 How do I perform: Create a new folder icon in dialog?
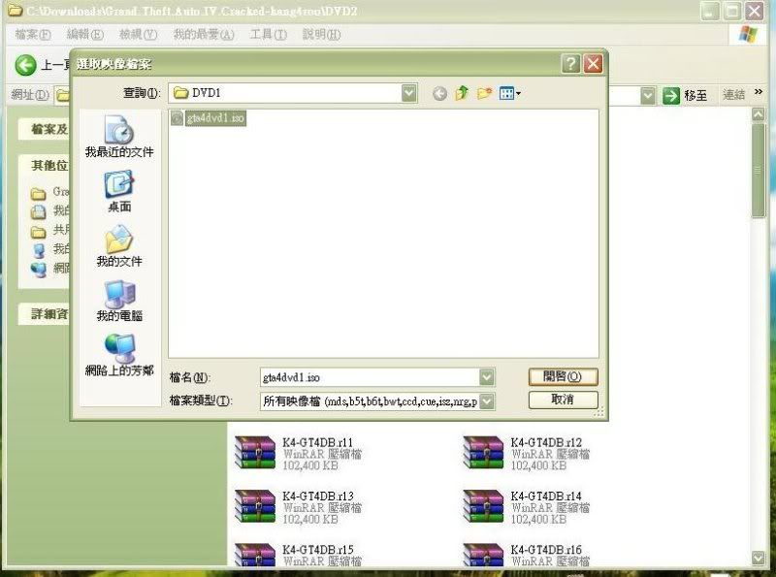click(484, 93)
